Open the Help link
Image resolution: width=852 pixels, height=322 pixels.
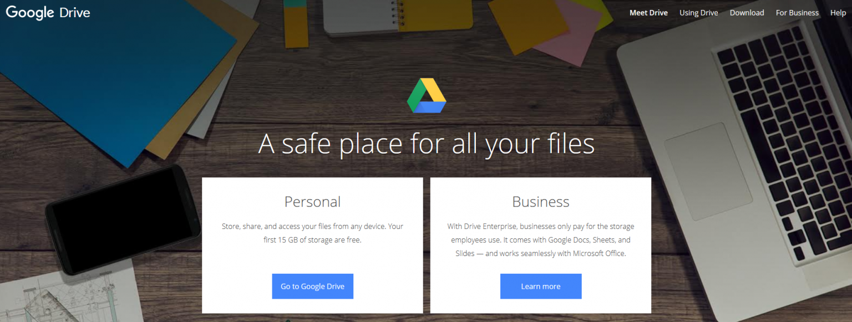[x=838, y=12]
